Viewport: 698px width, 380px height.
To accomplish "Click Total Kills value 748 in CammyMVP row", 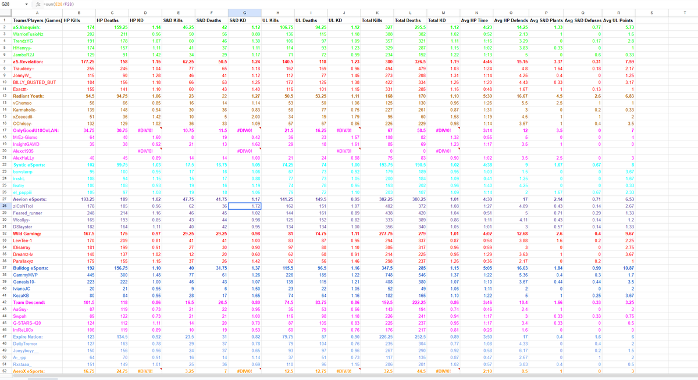I will coord(376,274).
